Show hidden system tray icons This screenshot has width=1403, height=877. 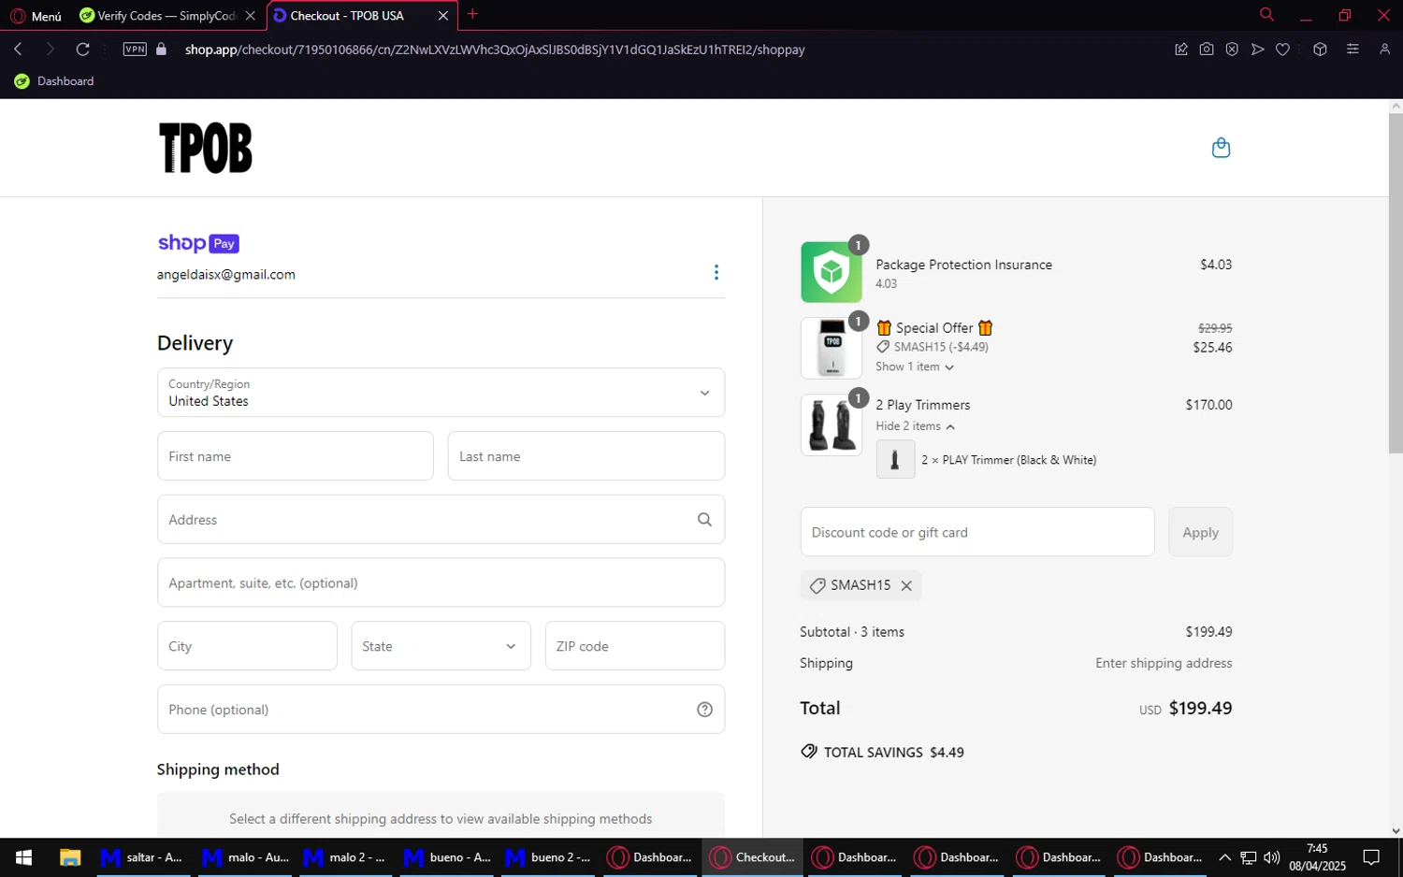click(x=1224, y=857)
